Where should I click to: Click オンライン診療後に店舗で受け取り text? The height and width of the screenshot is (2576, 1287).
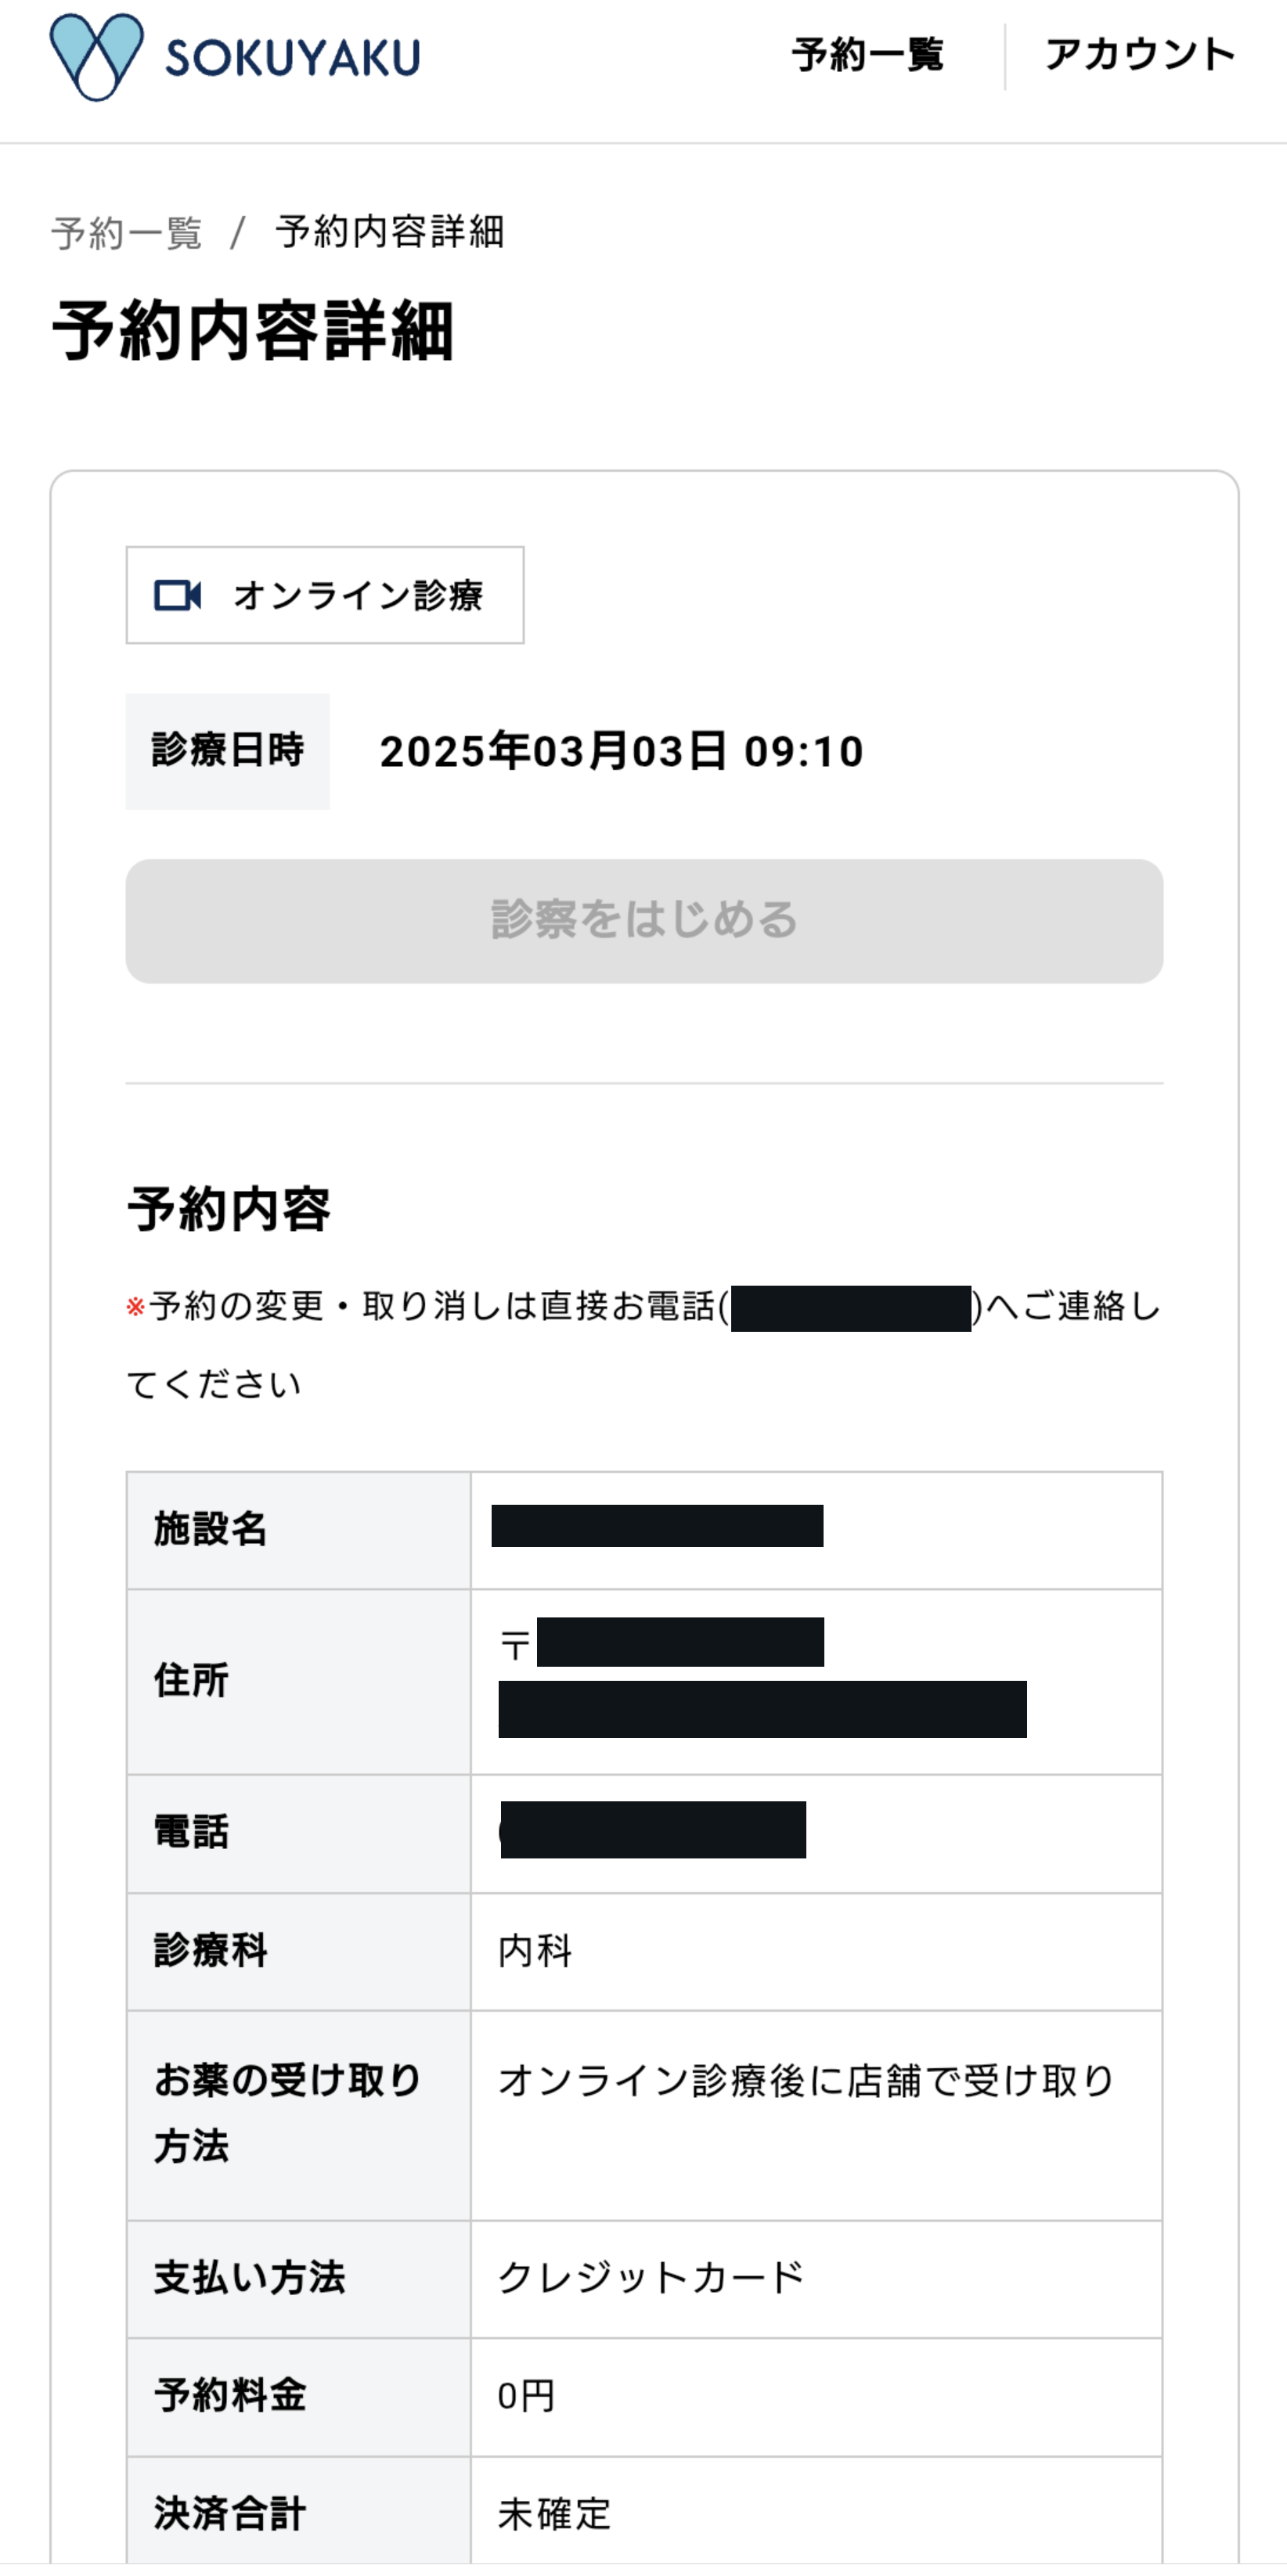(806, 2081)
